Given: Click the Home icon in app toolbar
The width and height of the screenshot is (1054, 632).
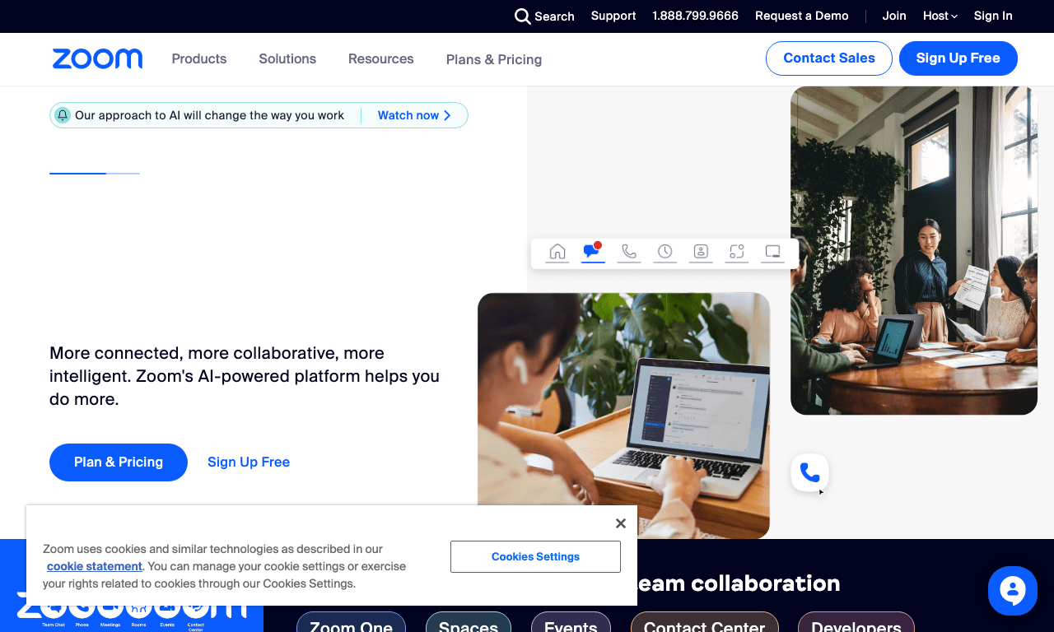Looking at the screenshot, I should pos(557,252).
